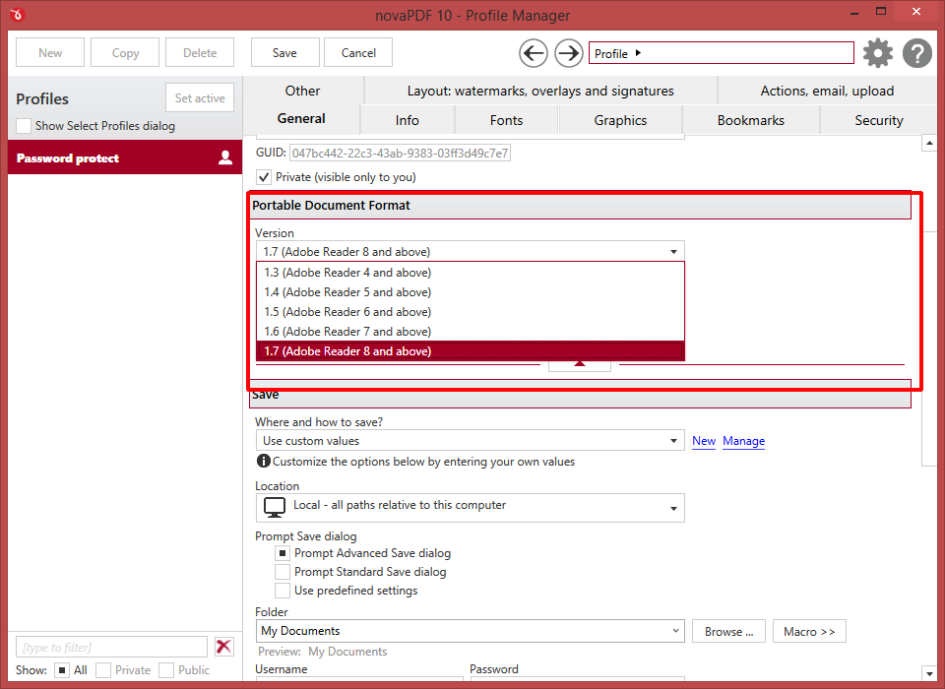The width and height of the screenshot is (945, 689).
Task: Open help with the question mark icon
Action: pyautogui.click(x=916, y=53)
